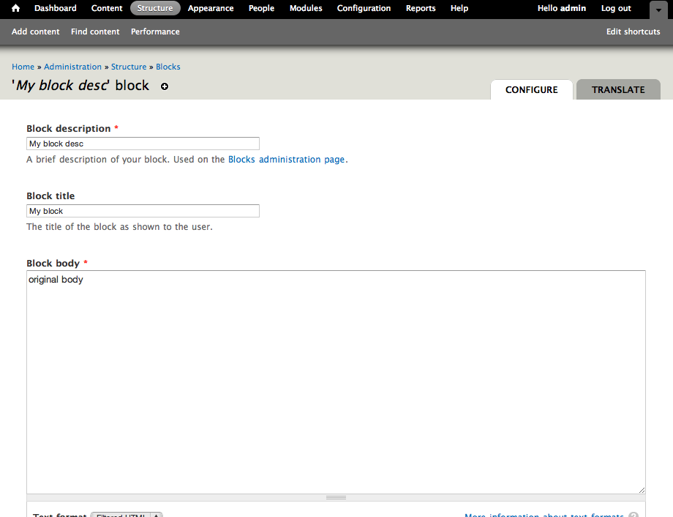Click the add-to-shortcuts plus icon
The image size is (673, 517).
tap(165, 86)
